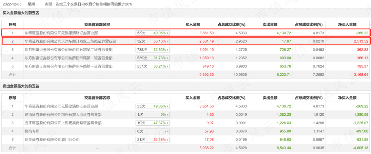Click 净买入金额 header in buy-top-five table
Viewport: 371px width, 154px height.
coord(347,24)
